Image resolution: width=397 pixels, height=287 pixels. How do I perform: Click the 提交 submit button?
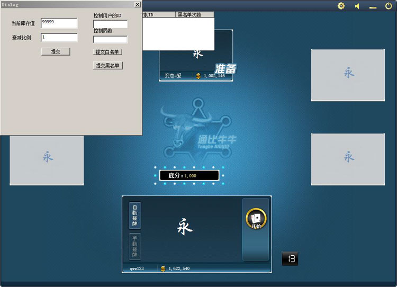pyautogui.click(x=56, y=51)
